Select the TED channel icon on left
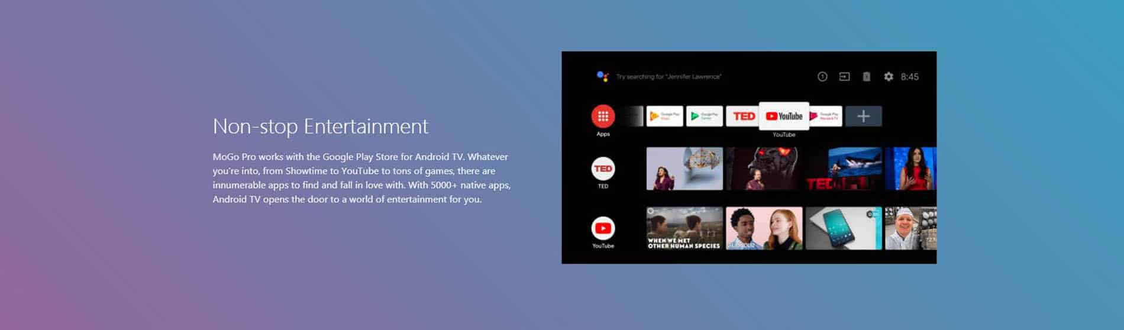This screenshot has height=330, width=1124. tap(603, 169)
